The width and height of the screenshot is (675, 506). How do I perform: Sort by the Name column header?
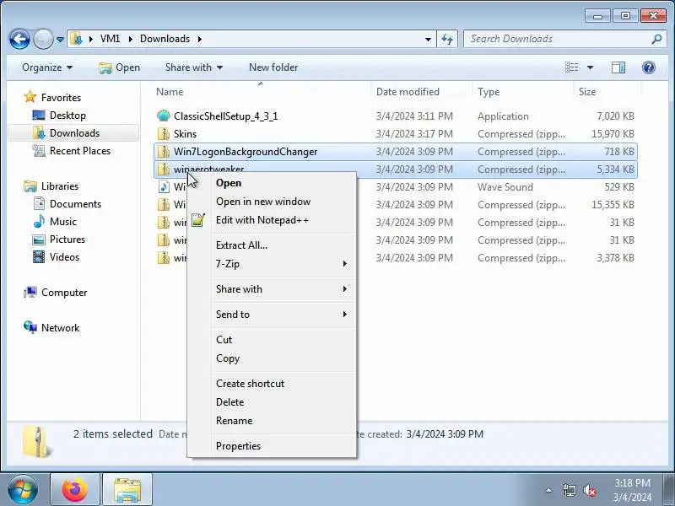(262, 92)
